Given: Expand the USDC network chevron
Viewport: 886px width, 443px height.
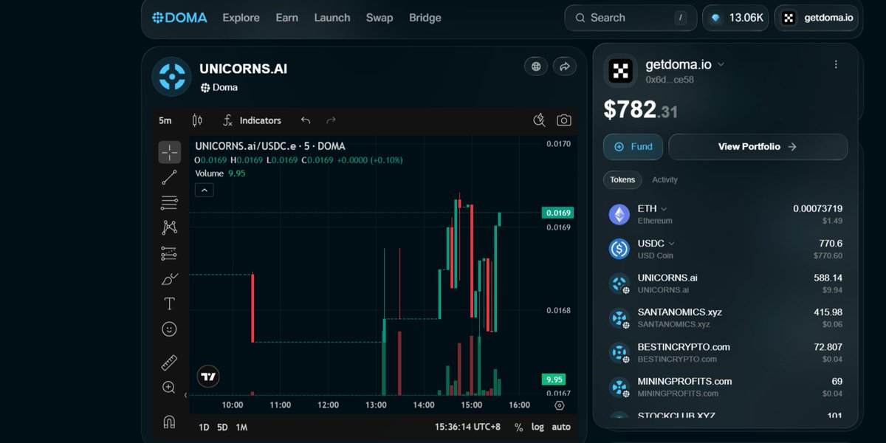Looking at the screenshot, I should point(671,244).
